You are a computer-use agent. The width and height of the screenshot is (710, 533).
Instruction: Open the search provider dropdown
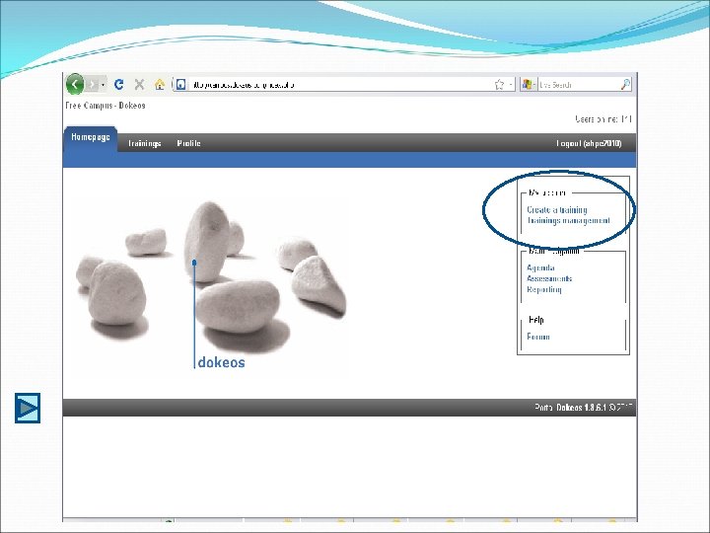pyautogui.click(x=529, y=84)
